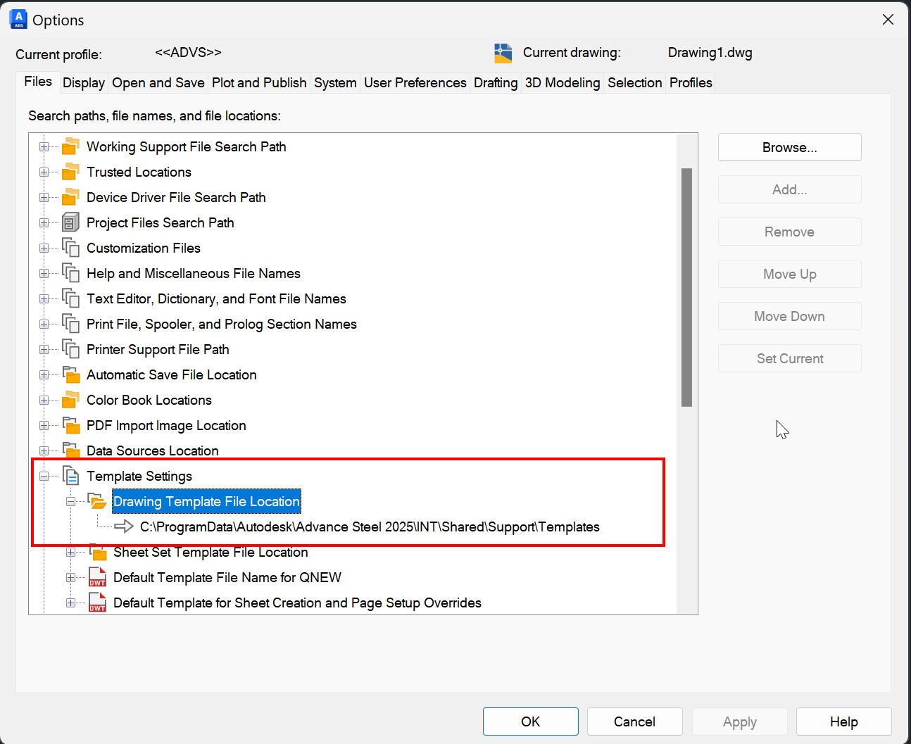Viewport: 911px width, 744px height.
Task: Expand the Working Support File Search Path node
Action: pyautogui.click(x=44, y=147)
